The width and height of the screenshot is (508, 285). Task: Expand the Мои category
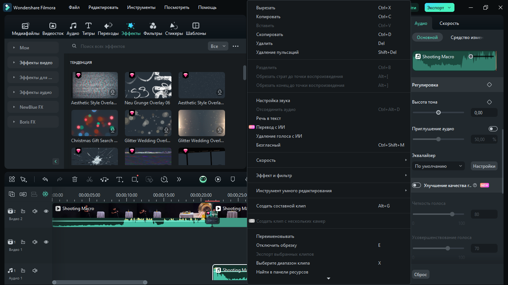pyautogui.click(x=33, y=48)
